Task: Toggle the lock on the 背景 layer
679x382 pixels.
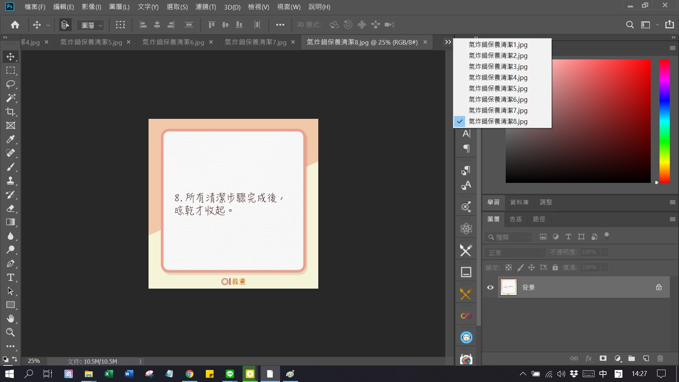Action: click(659, 287)
